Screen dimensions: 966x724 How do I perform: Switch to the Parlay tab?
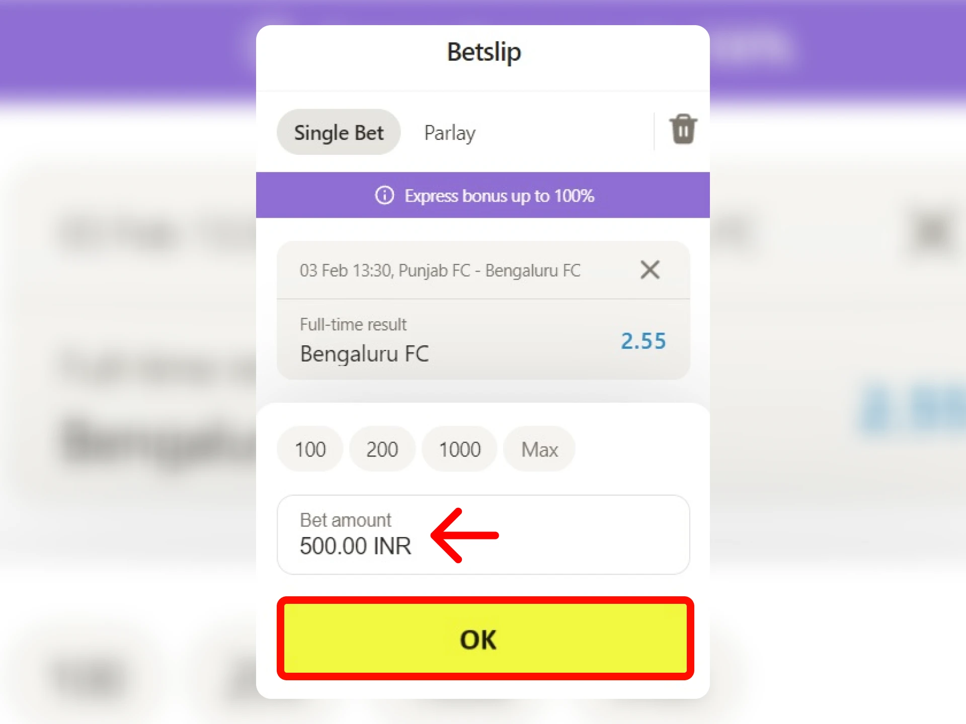tap(449, 132)
